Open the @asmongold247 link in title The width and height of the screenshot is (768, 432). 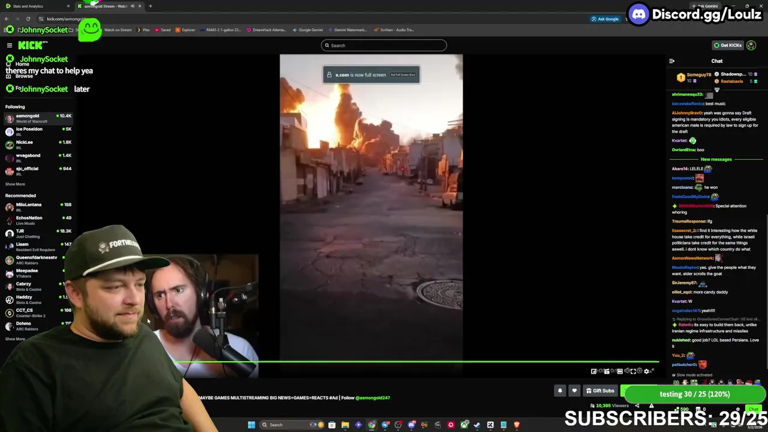point(373,398)
